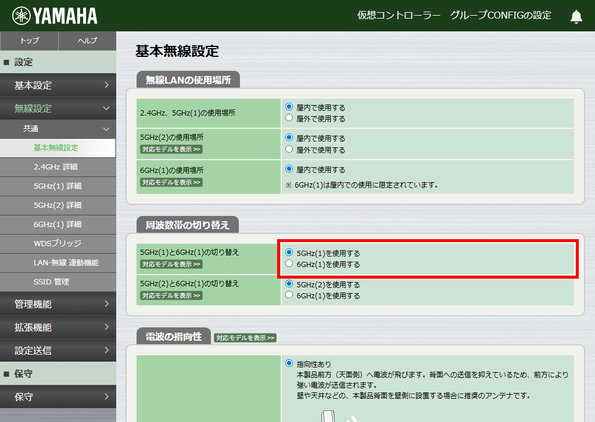
Task: Open 2.4GHz 詳細 settings
Action: (58, 167)
